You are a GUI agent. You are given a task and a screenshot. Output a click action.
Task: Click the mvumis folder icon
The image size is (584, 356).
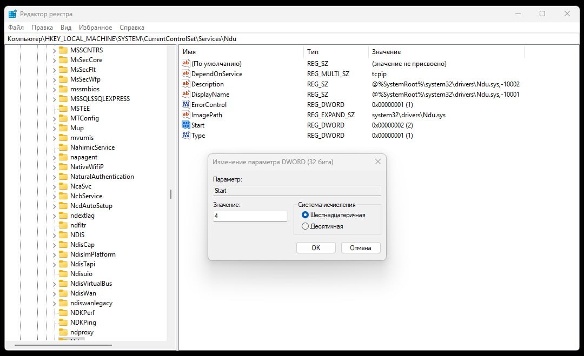coord(63,138)
